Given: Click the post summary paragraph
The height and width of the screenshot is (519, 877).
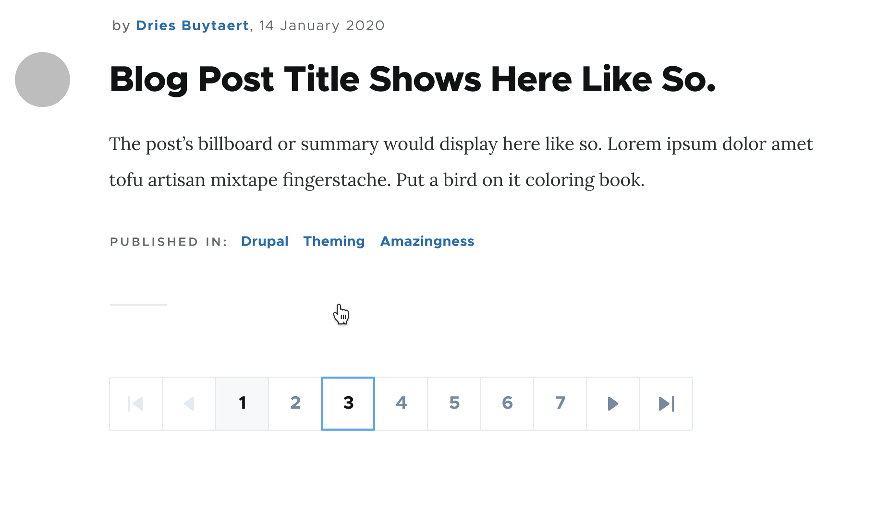Looking at the screenshot, I should point(461,162).
